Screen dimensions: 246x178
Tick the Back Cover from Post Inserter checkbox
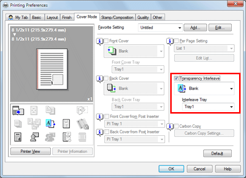tap(107, 132)
